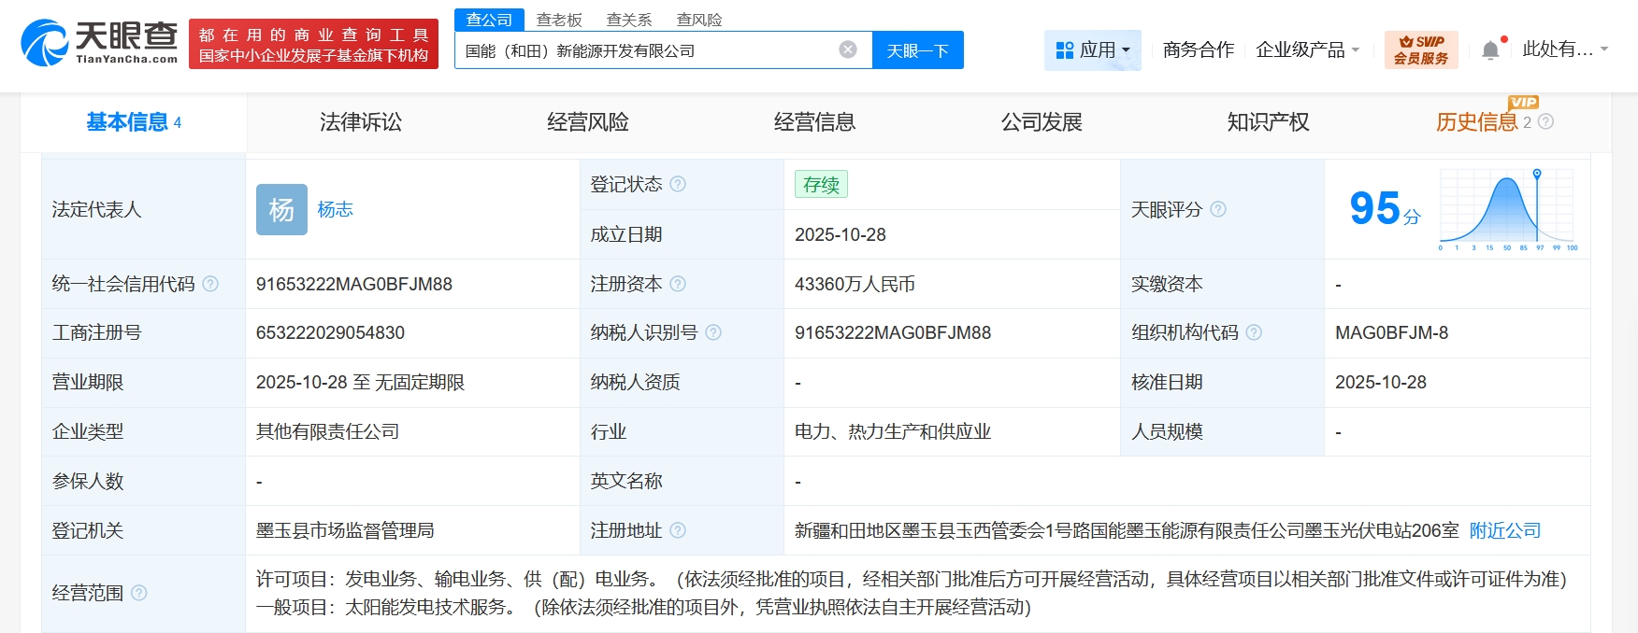Click help icon beside 登记状态
The image size is (1638, 633).
(x=678, y=184)
